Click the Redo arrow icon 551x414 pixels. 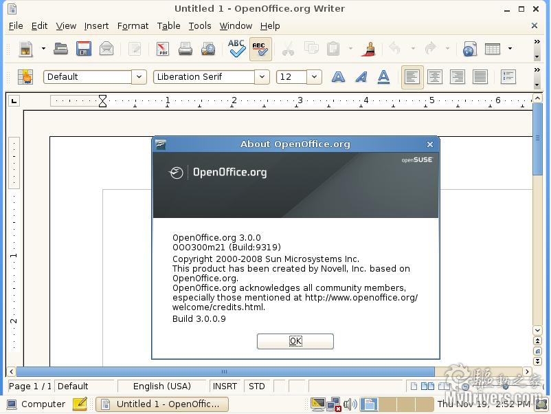pyautogui.click(x=430, y=48)
